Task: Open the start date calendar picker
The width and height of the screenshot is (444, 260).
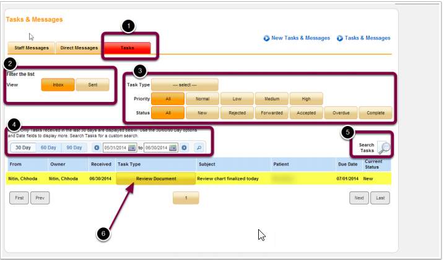Action: 131,148
